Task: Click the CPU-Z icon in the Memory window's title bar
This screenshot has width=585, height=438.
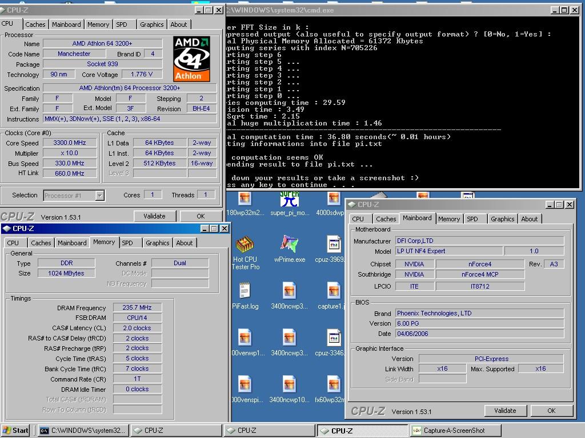Action: pos(7,228)
